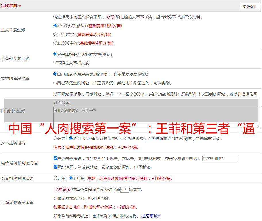Enable 文本鉴黄过滤 with 开启 radio
Image resolution: width=262 pixels, height=221 pixels.
pyautogui.click(x=55, y=138)
